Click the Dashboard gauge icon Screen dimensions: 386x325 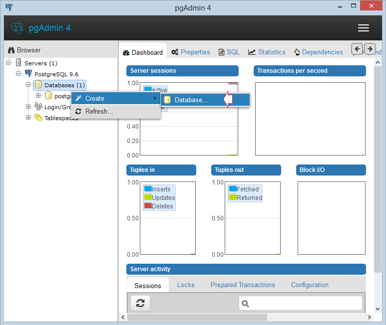coord(126,52)
